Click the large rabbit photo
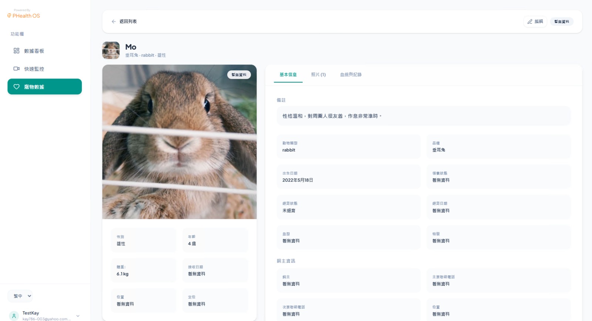This screenshot has height=321, width=592. pyautogui.click(x=179, y=142)
